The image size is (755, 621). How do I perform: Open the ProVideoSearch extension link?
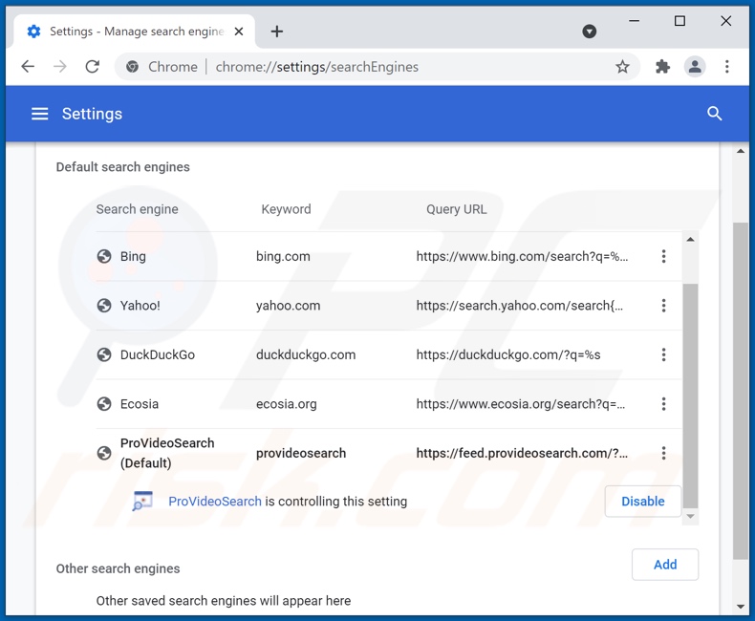215,502
